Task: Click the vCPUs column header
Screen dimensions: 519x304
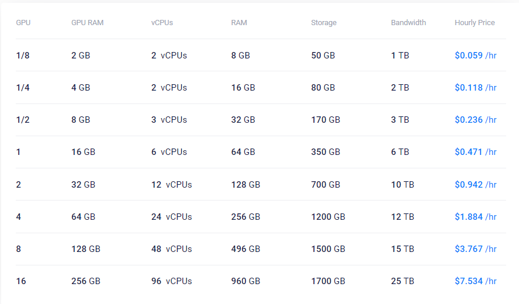Action: [162, 23]
